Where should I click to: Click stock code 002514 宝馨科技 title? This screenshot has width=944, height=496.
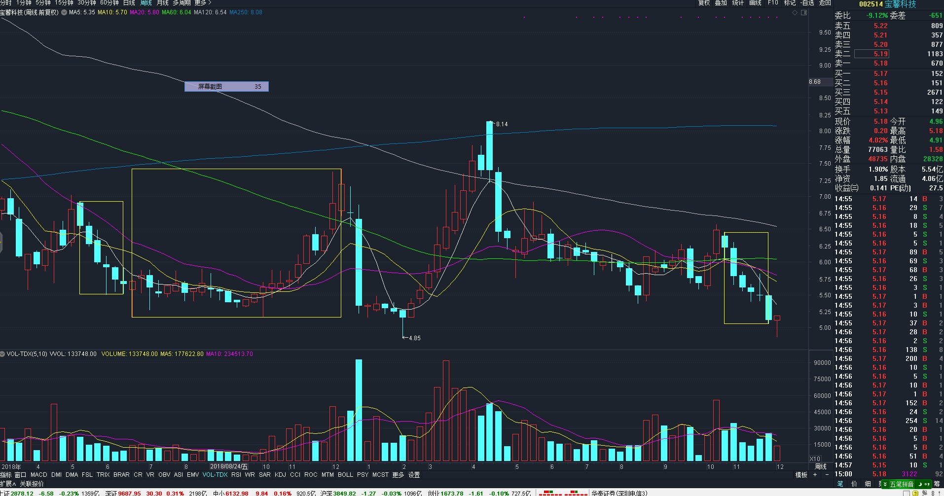point(887,4)
